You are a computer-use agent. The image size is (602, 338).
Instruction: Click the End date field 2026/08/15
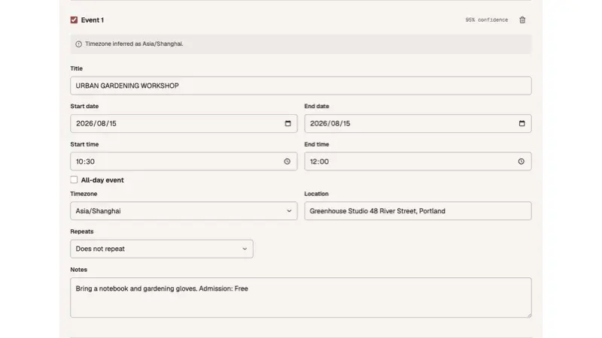tap(418, 123)
